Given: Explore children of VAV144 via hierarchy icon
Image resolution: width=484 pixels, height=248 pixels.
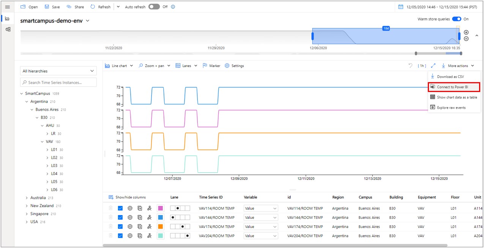Looking at the screenshot, I should 150,217.
